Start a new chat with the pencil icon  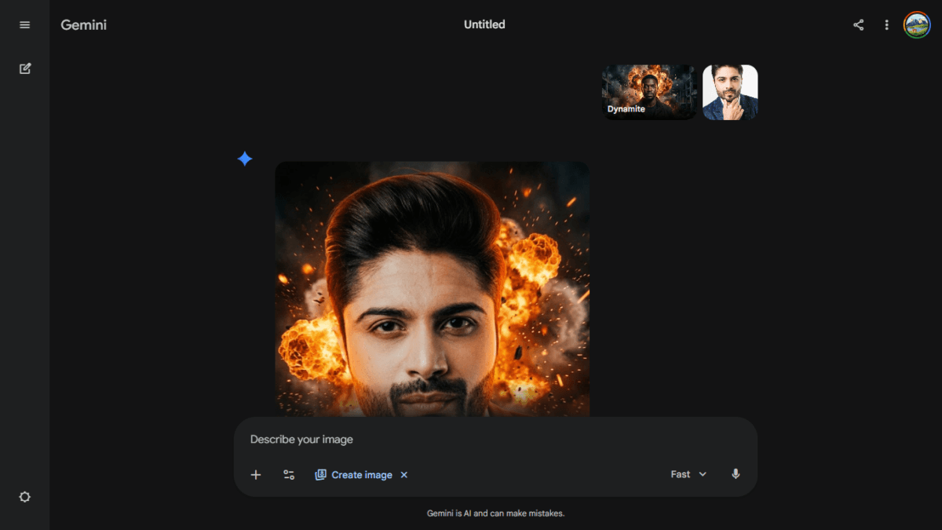click(x=24, y=68)
